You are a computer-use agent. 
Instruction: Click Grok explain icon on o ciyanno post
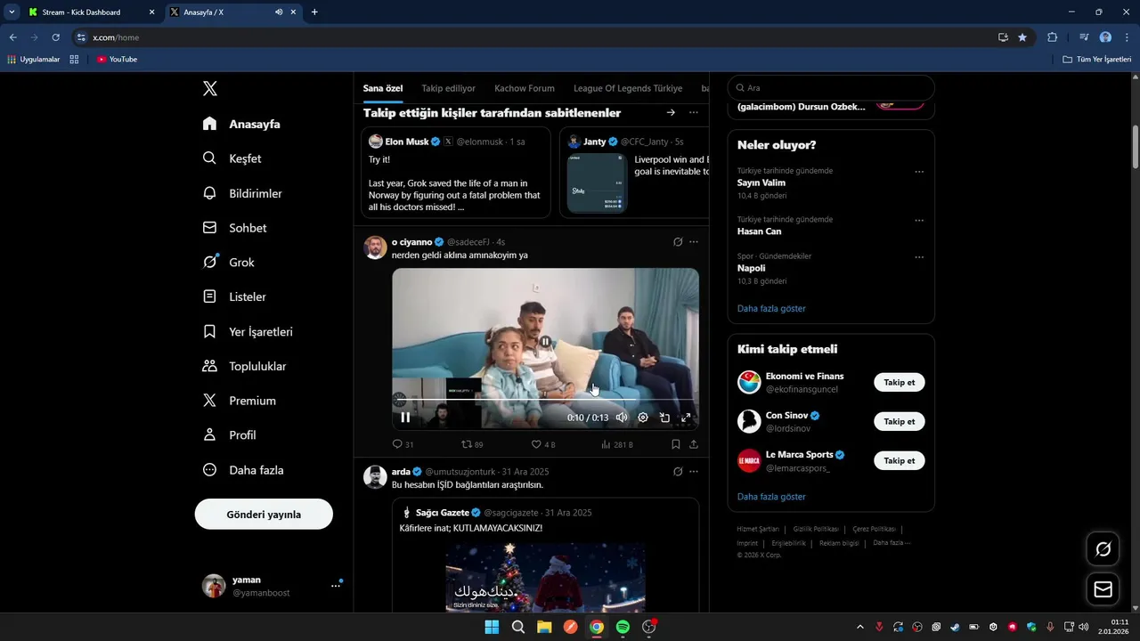pyautogui.click(x=678, y=241)
